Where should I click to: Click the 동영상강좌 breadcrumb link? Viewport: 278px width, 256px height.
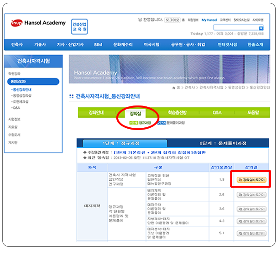(236, 88)
